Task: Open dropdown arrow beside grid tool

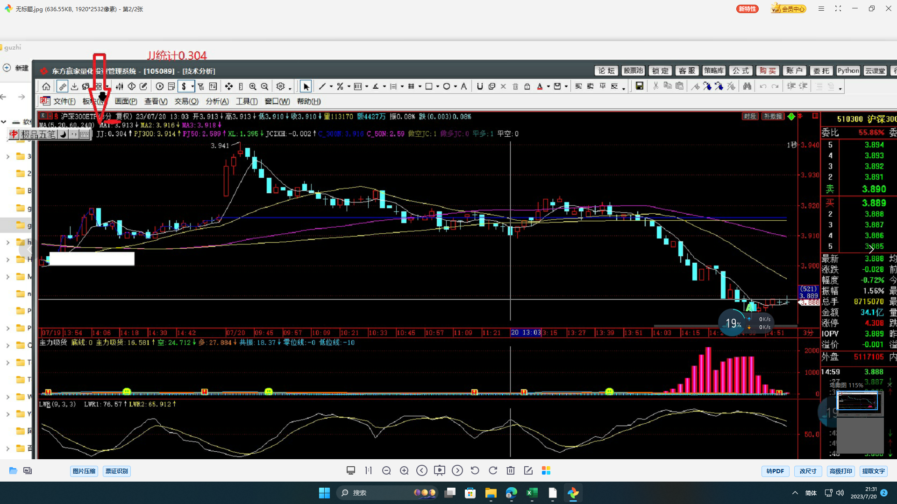Action: (x=420, y=87)
